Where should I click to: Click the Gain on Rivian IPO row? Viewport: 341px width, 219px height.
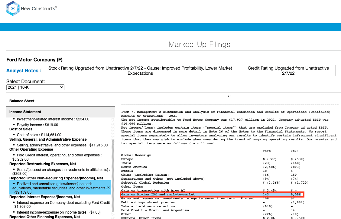coord(212,194)
